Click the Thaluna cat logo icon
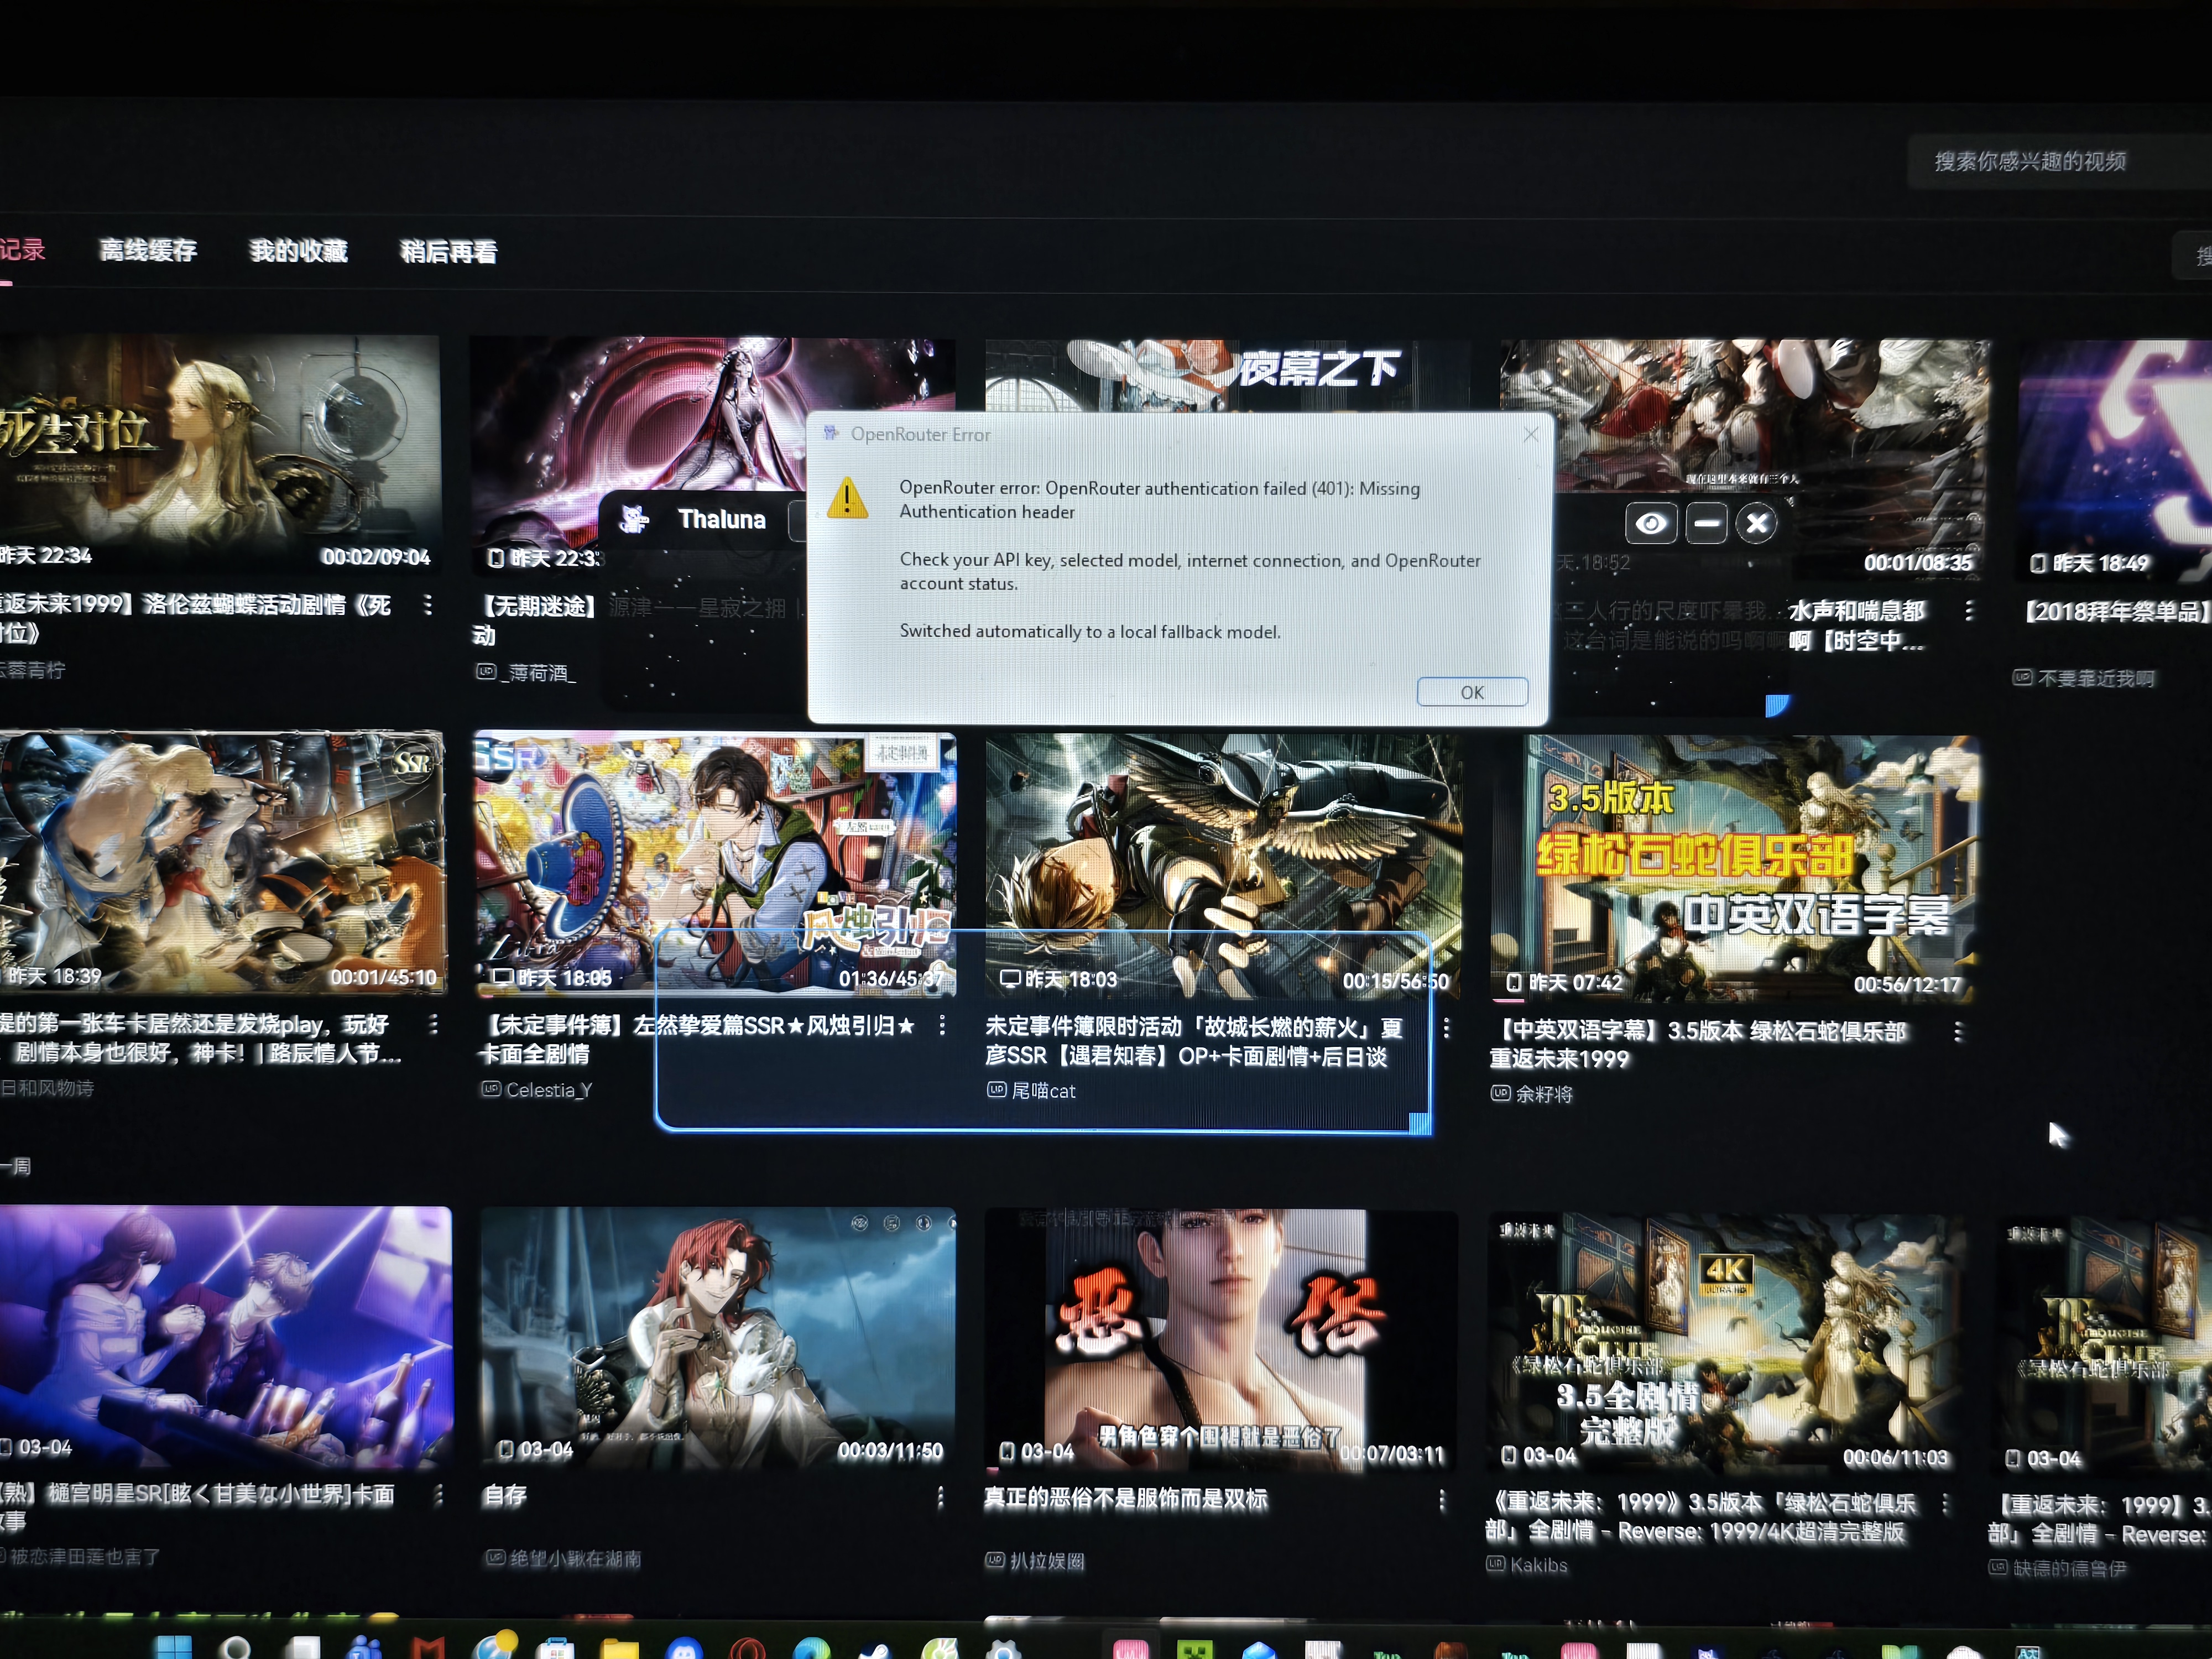Image resolution: width=2212 pixels, height=1659 pixels. pyautogui.click(x=634, y=519)
